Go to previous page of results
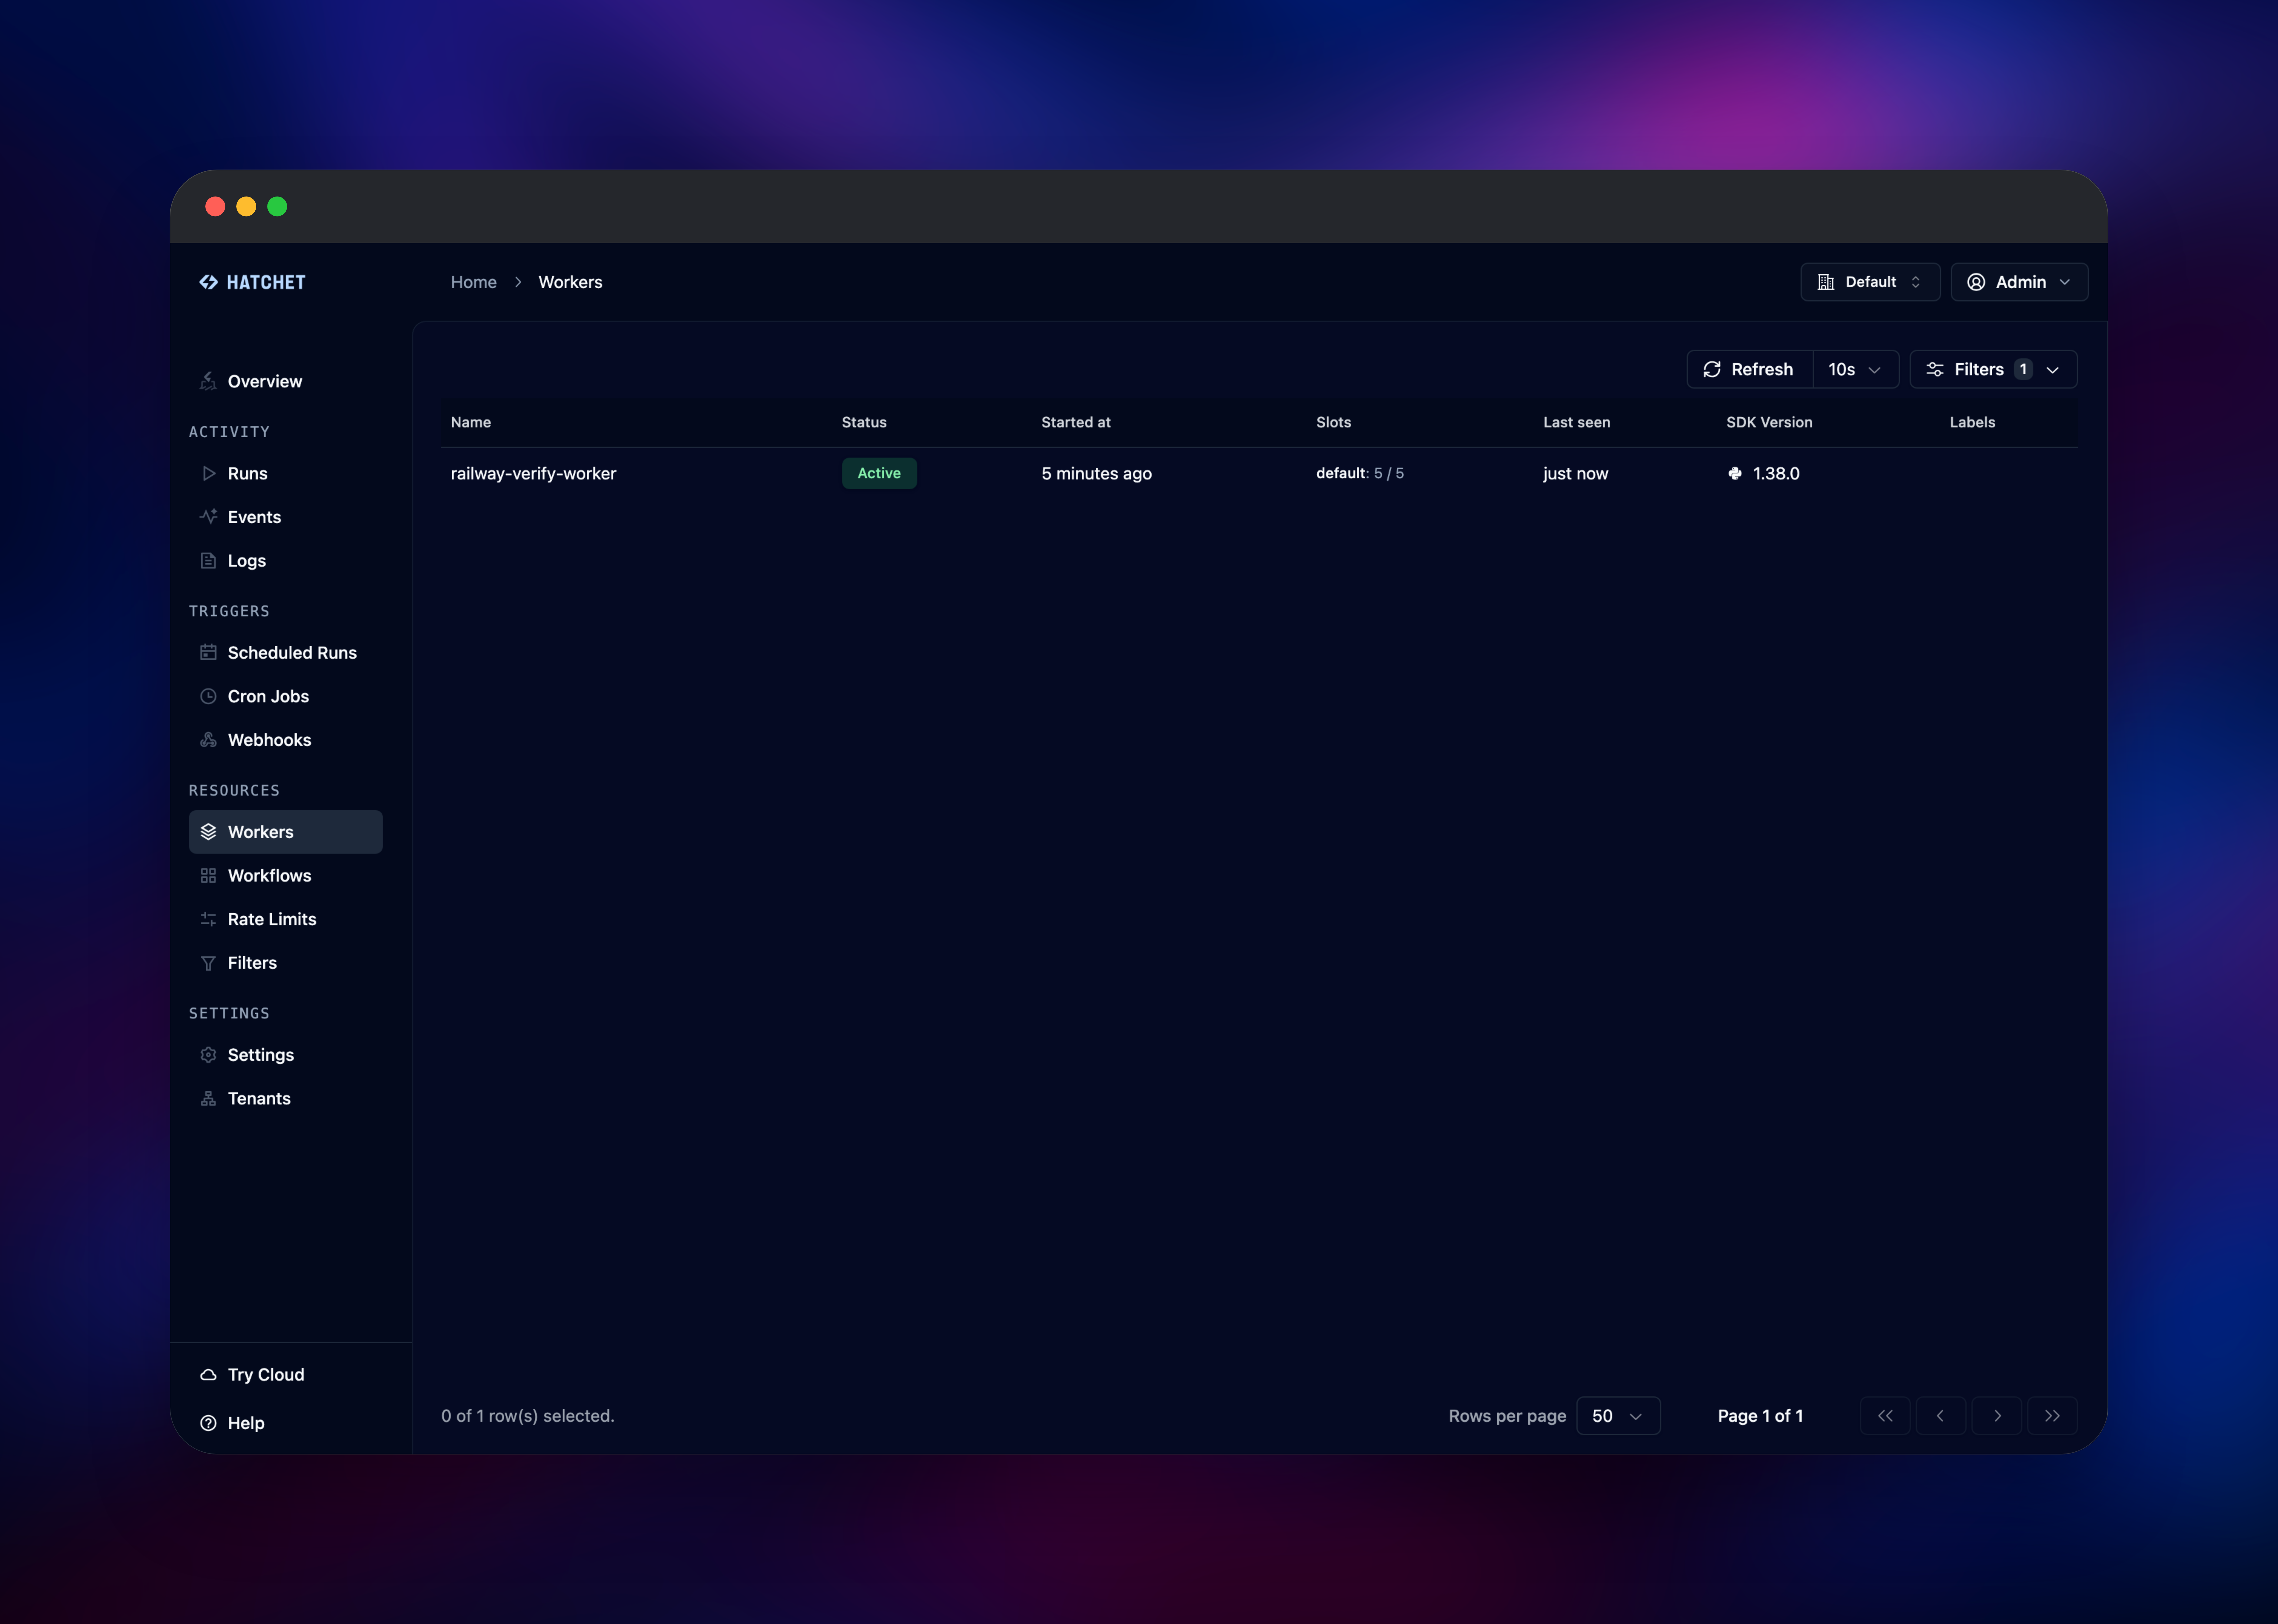Screen dimensions: 2278x1624 click(x=1941, y=1416)
